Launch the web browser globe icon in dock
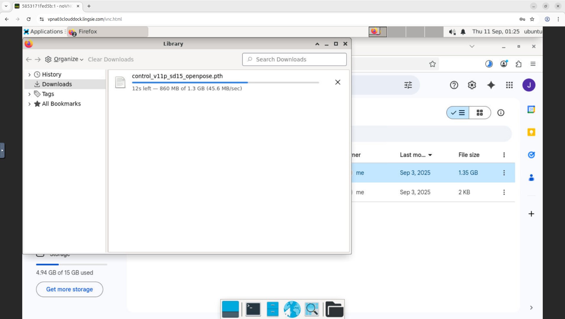565x319 pixels. pos(292,309)
